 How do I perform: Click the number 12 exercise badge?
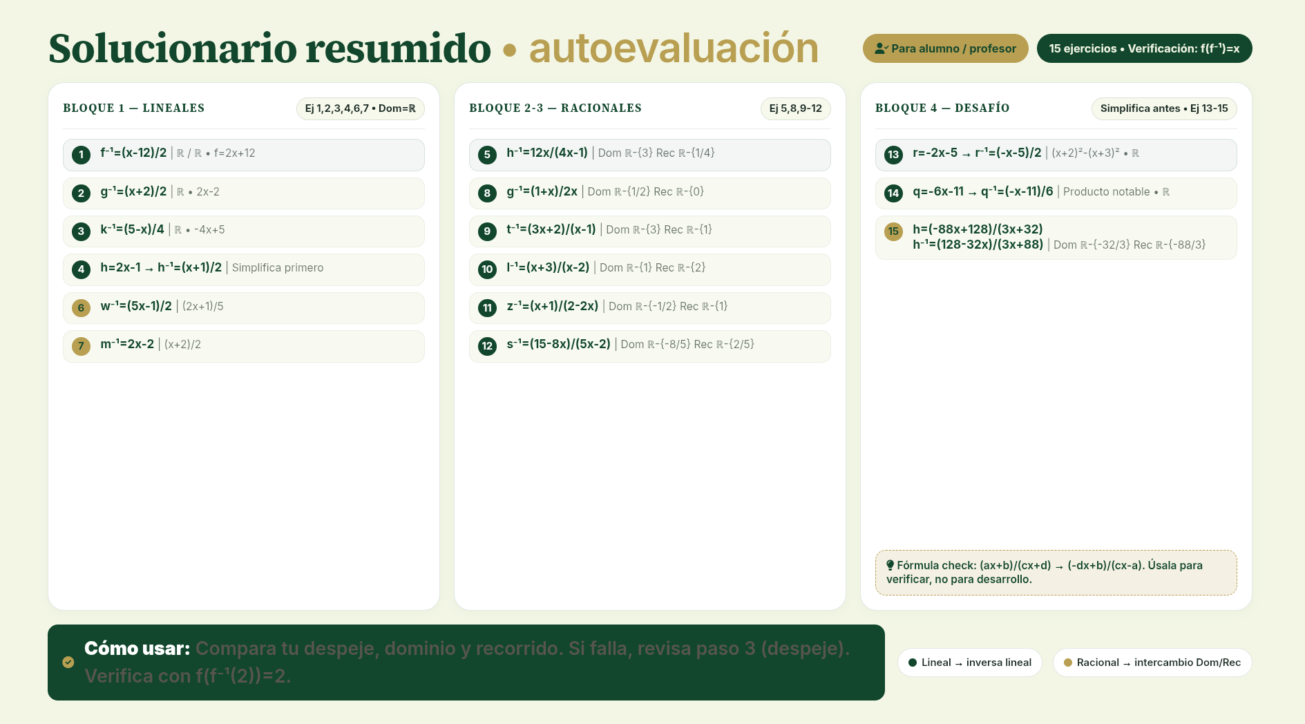[x=487, y=346]
